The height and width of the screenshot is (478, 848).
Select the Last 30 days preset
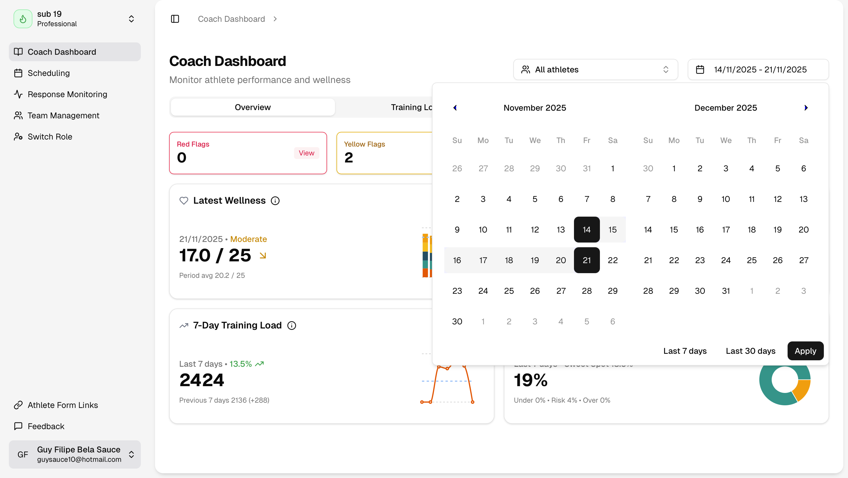[x=750, y=351]
